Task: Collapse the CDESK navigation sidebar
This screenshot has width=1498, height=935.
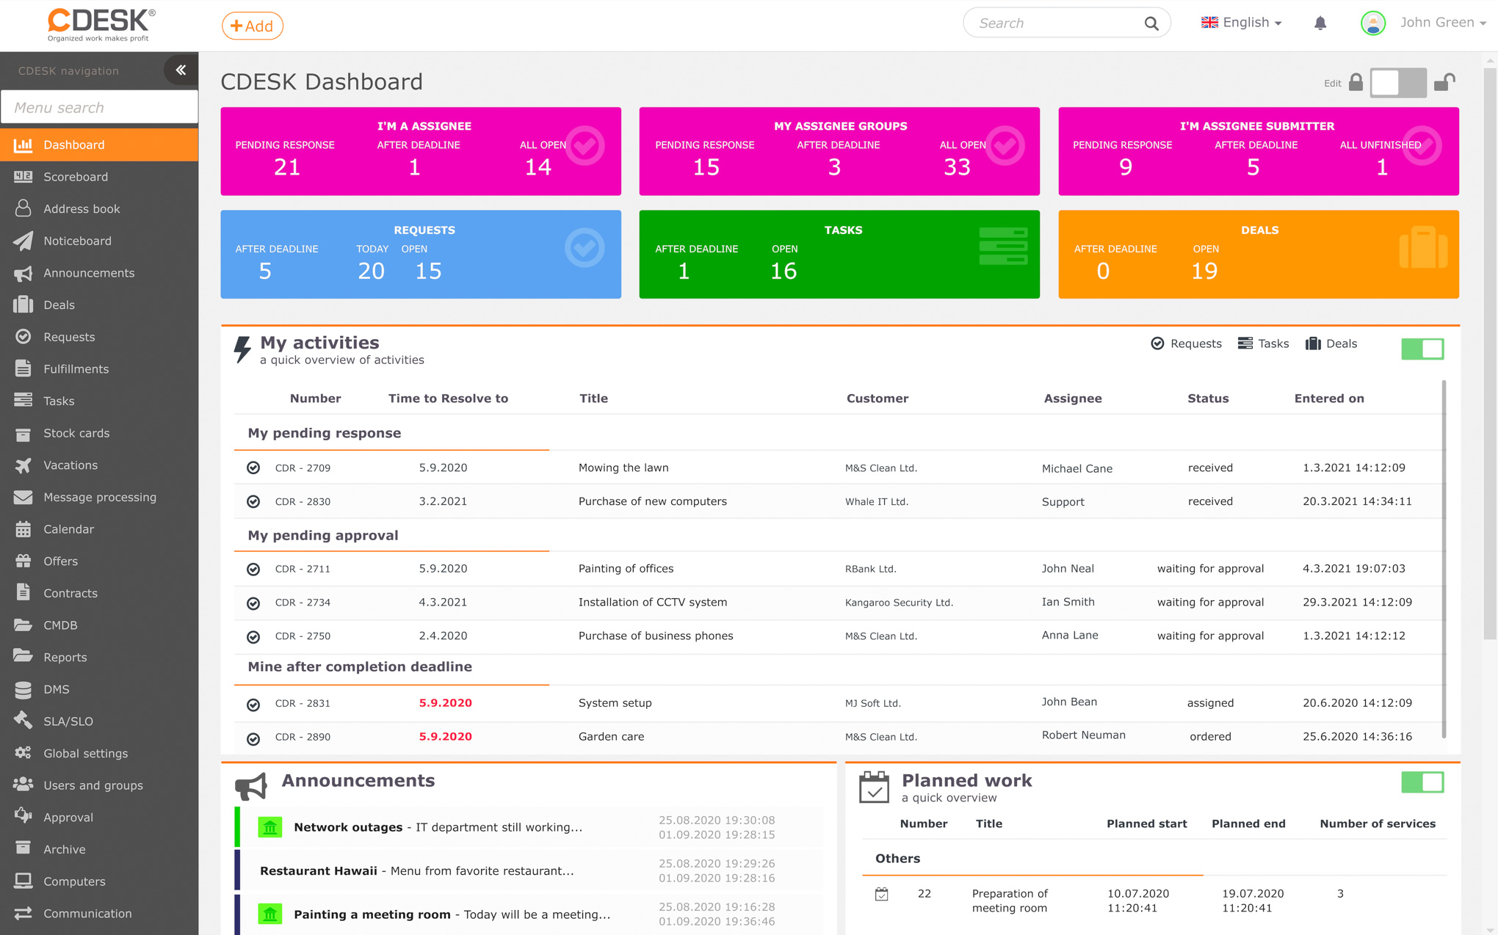Action: click(x=181, y=70)
